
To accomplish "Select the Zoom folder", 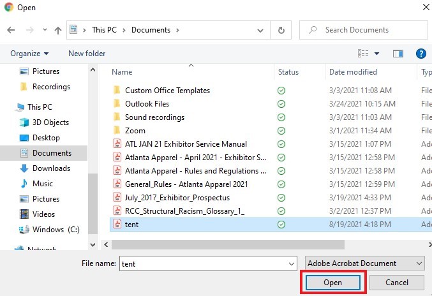I will tap(135, 131).
